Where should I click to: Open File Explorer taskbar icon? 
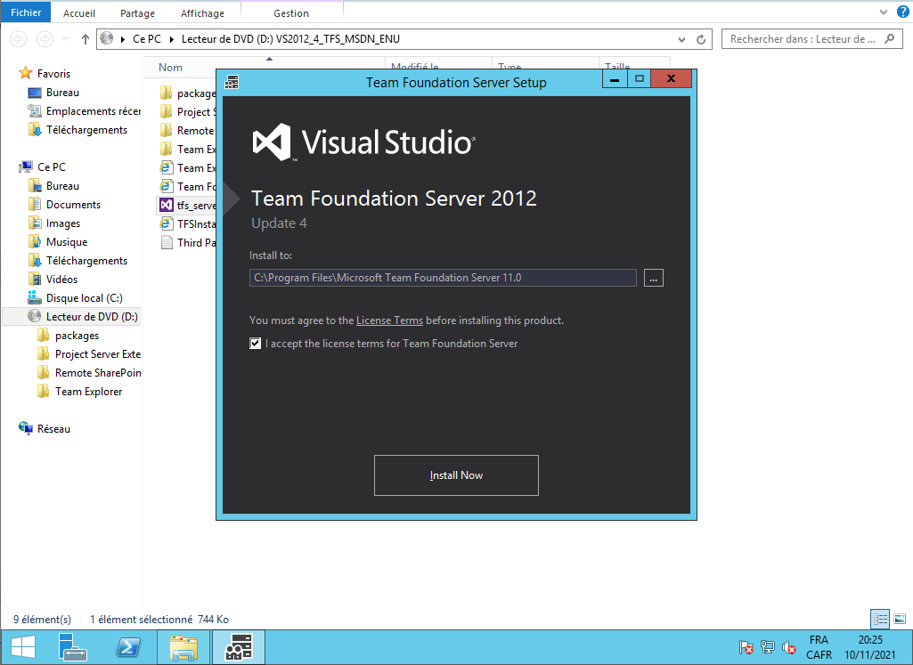click(x=183, y=647)
